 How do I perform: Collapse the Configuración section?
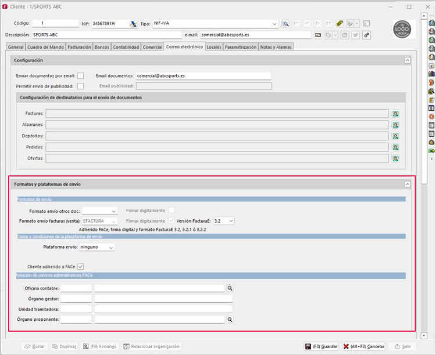coord(408,60)
